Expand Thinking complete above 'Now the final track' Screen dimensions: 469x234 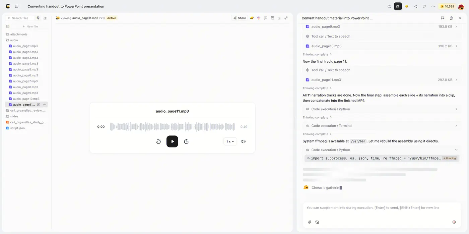[x=317, y=54]
